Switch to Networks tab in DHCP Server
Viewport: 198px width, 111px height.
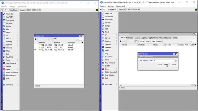tap(130, 38)
